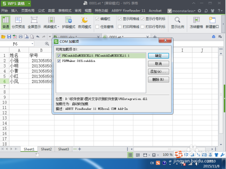
Task: Click the print icon in quick toolbar
Action: (x=21, y=37)
